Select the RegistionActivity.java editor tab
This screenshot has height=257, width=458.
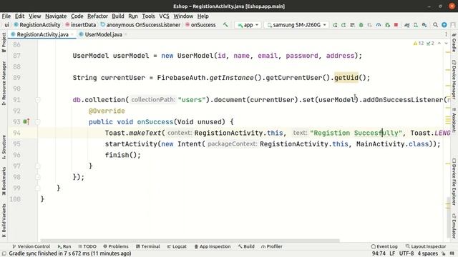tap(42, 34)
